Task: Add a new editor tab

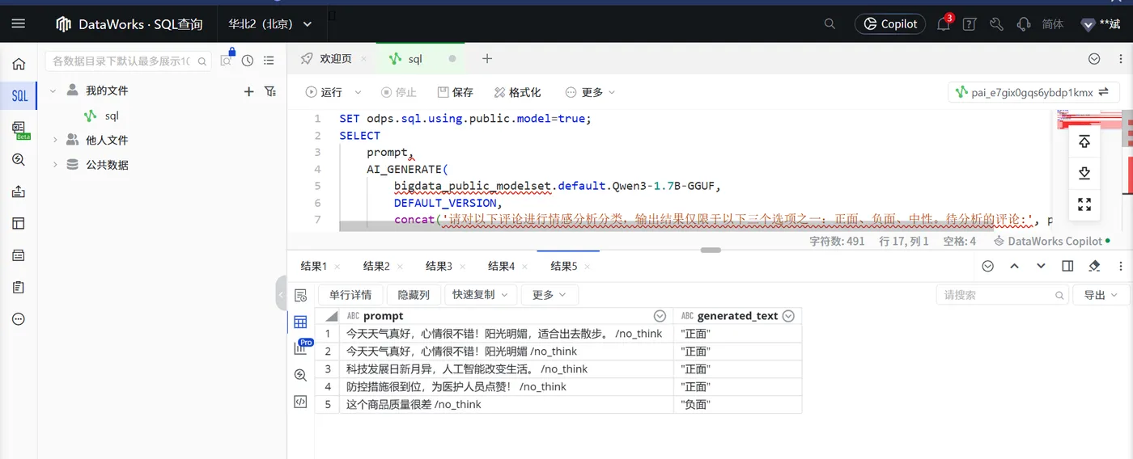Action: 487,59
